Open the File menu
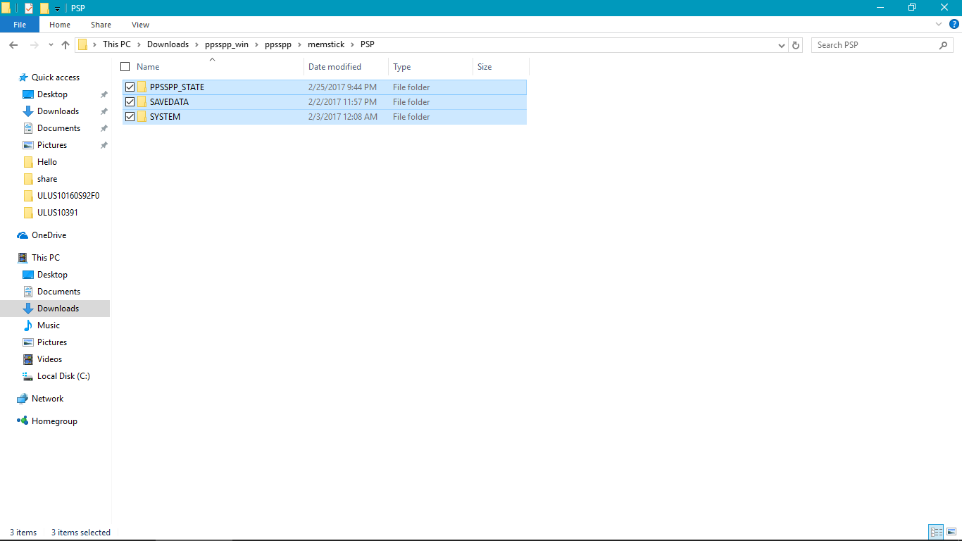 tap(20, 25)
